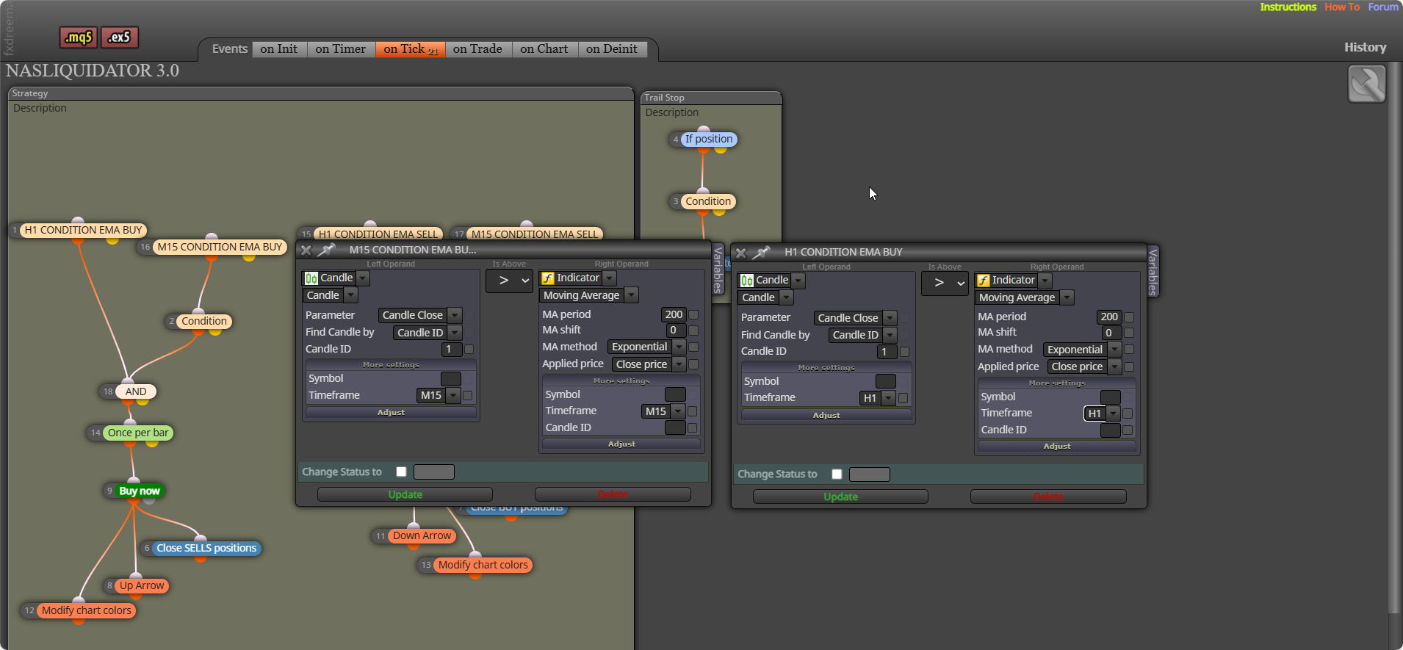Tick Change Status to checkbox in H1 dialog

point(837,474)
